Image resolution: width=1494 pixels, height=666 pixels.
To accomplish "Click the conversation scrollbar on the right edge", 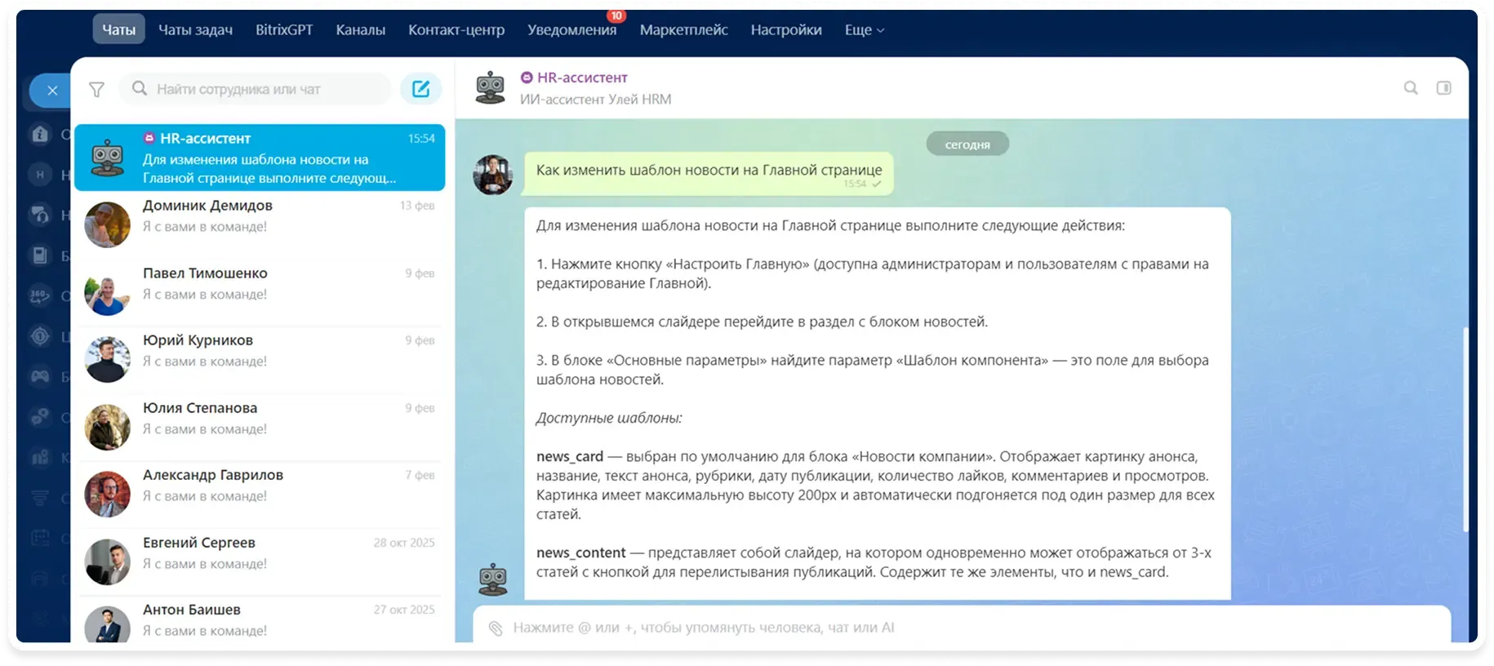I will click(1465, 430).
